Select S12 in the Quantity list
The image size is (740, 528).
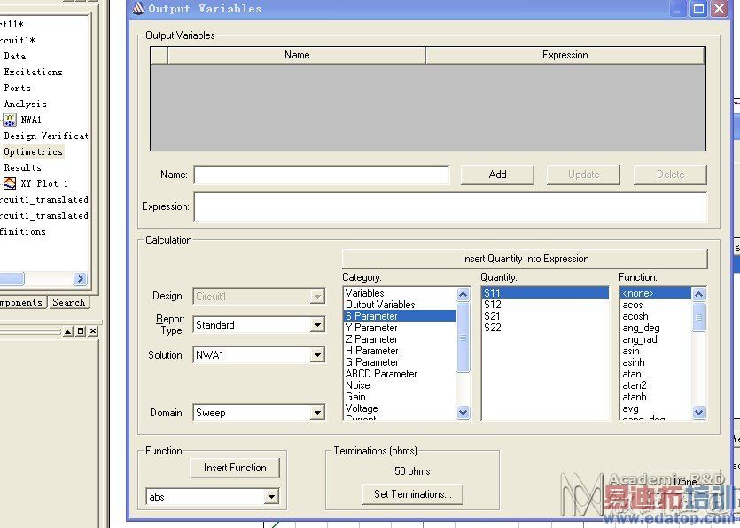[545, 305]
